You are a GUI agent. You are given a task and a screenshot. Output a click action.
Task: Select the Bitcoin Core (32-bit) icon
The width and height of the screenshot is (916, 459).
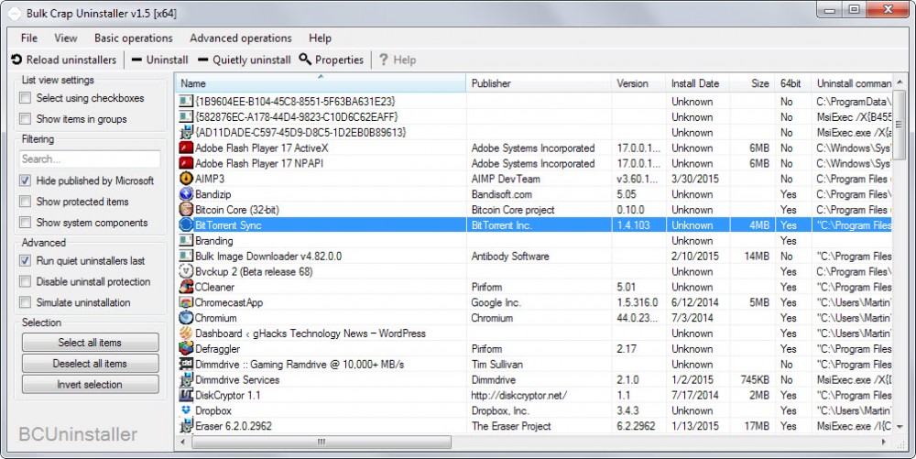click(185, 210)
